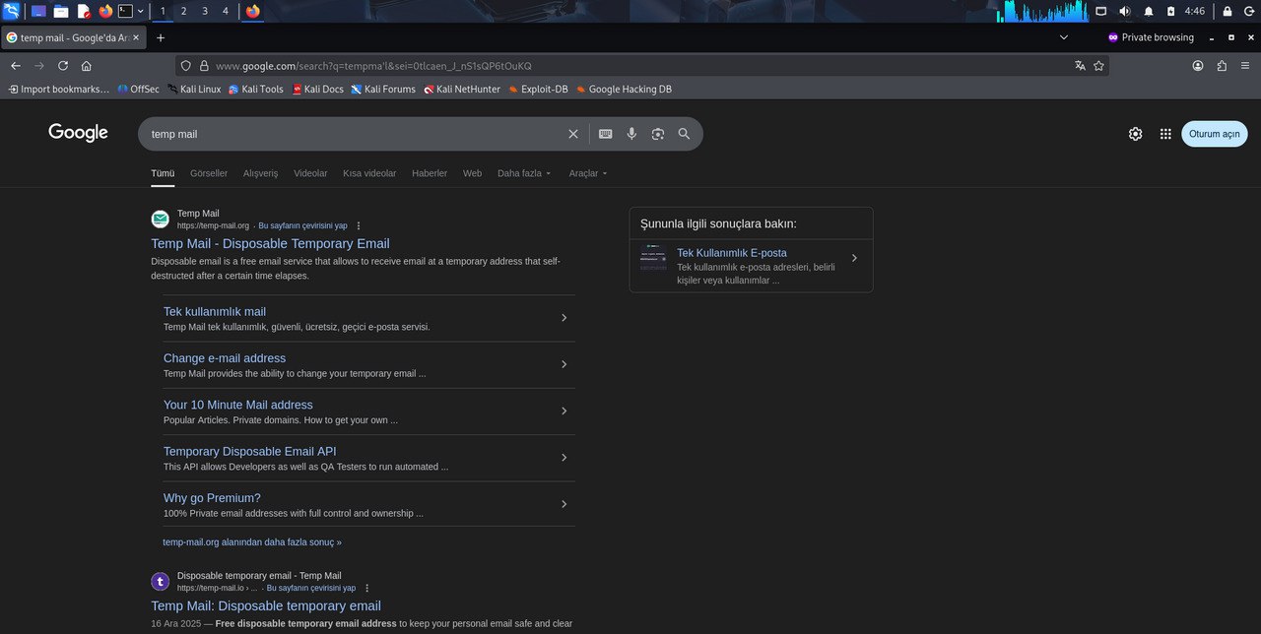Open the Exploit-DB bookmark
The image size is (1261, 634).
pyautogui.click(x=538, y=89)
